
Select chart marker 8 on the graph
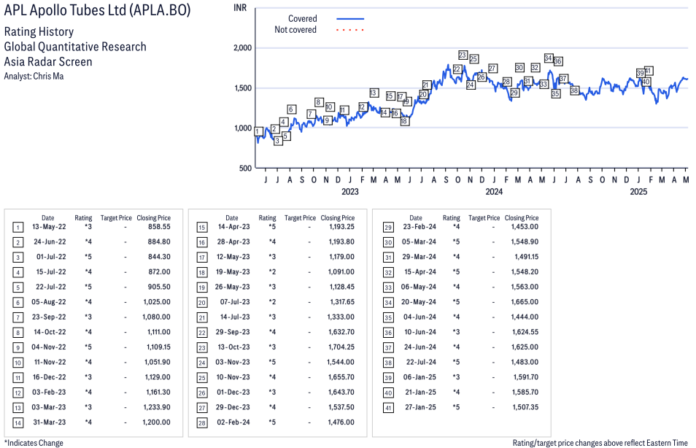(318, 102)
